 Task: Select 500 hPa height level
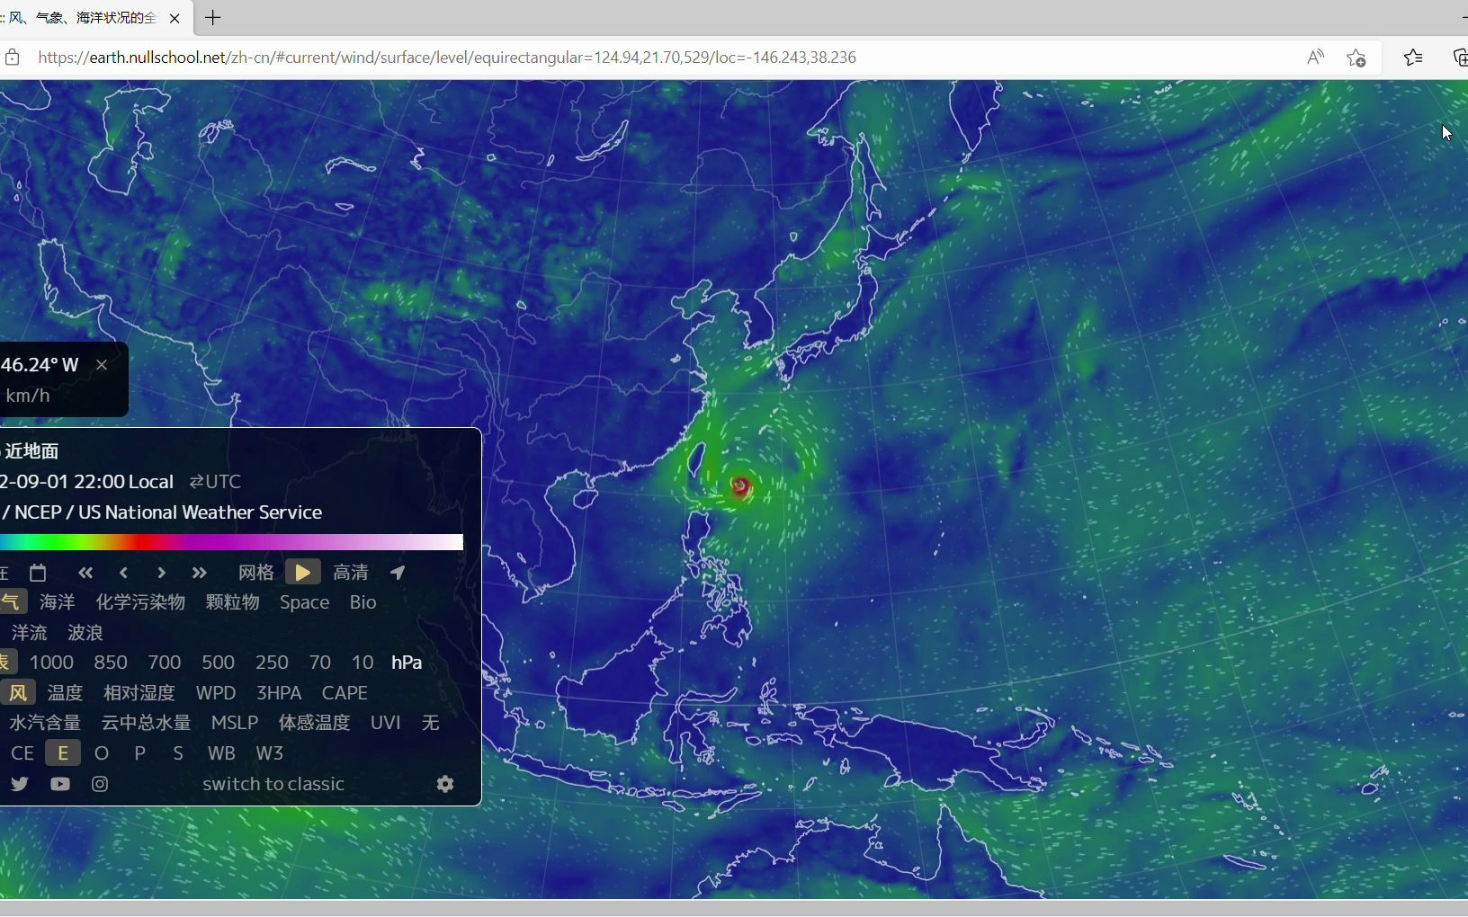tap(218, 663)
